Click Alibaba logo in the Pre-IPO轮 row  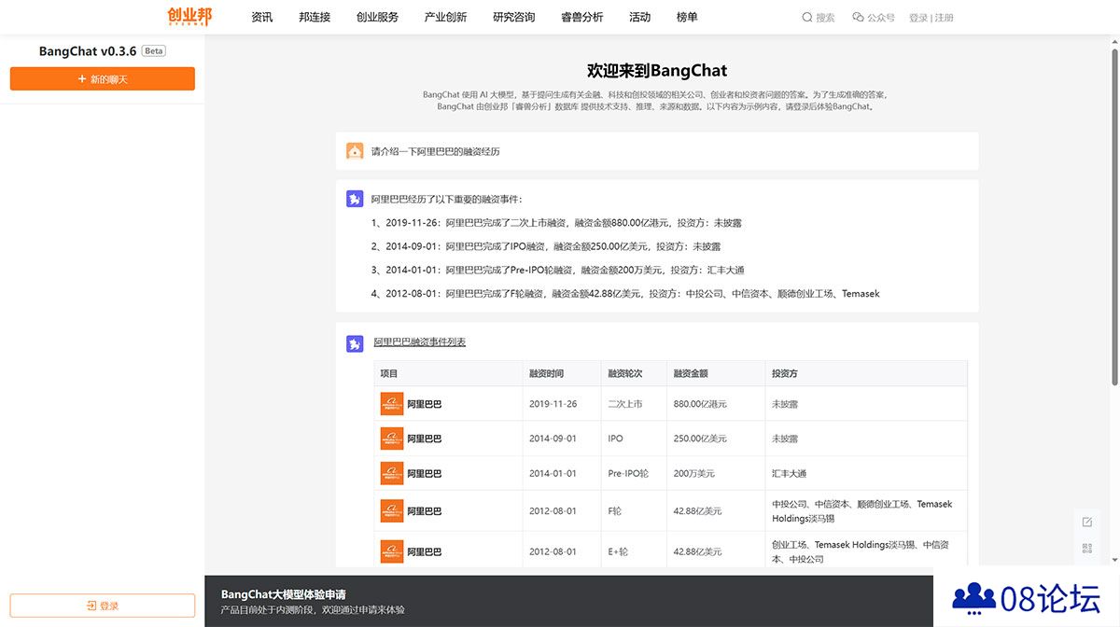392,473
